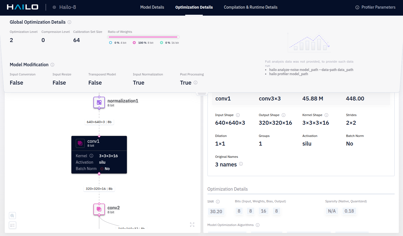
Task: Click info icon beside Global Optimization Details
Action: point(69,22)
